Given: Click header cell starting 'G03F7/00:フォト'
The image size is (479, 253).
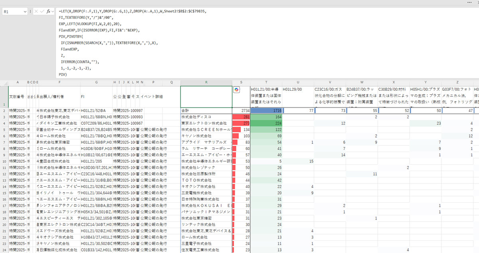Looking at the screenshot, I should pos(457,97).
